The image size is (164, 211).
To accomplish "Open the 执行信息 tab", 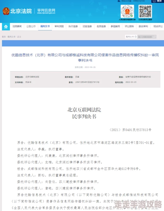I will (x=73, y=26).
